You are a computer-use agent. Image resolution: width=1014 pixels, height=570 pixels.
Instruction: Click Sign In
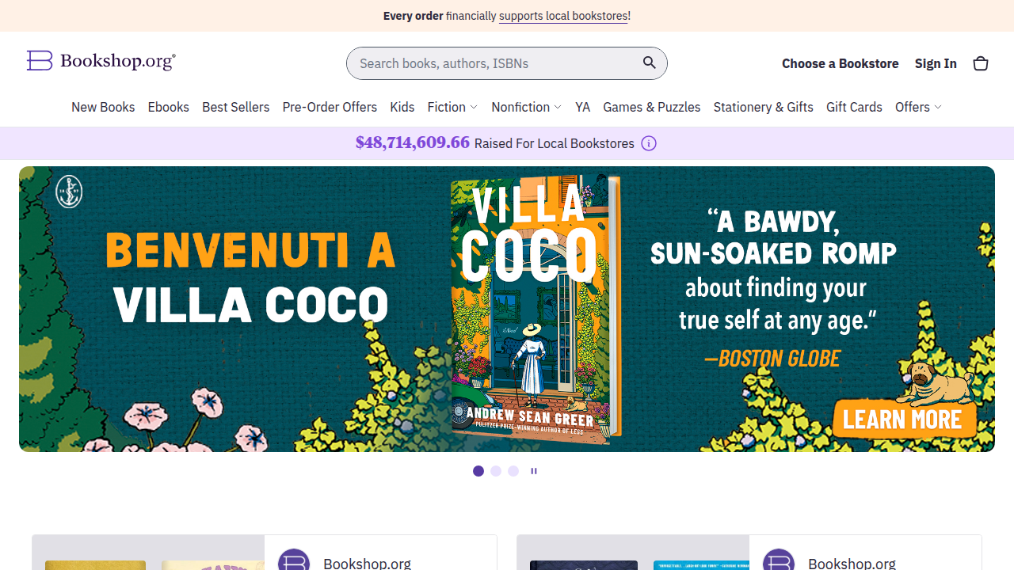[936, 63]
